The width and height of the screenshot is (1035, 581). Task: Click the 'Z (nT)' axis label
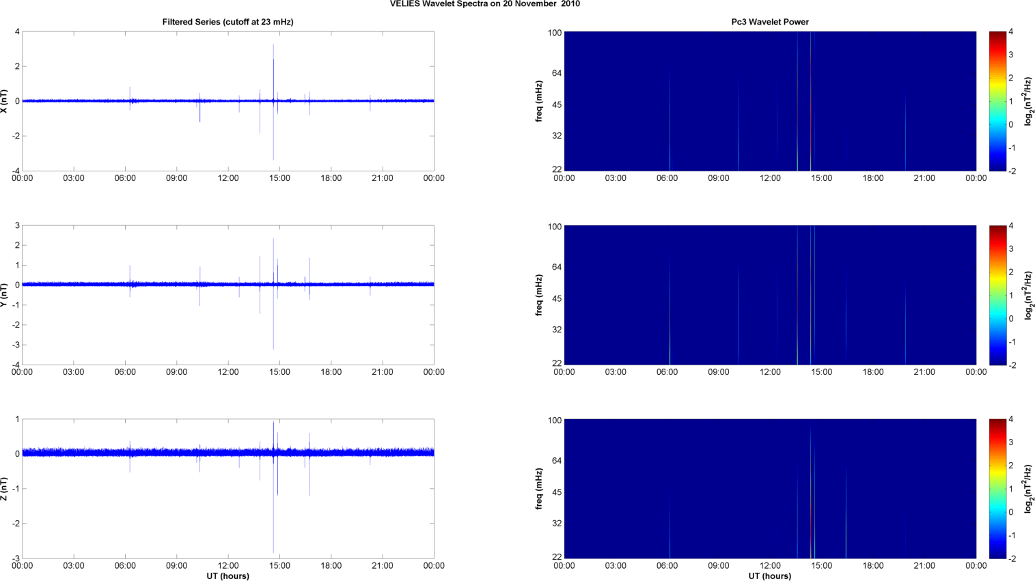[5, 489]
